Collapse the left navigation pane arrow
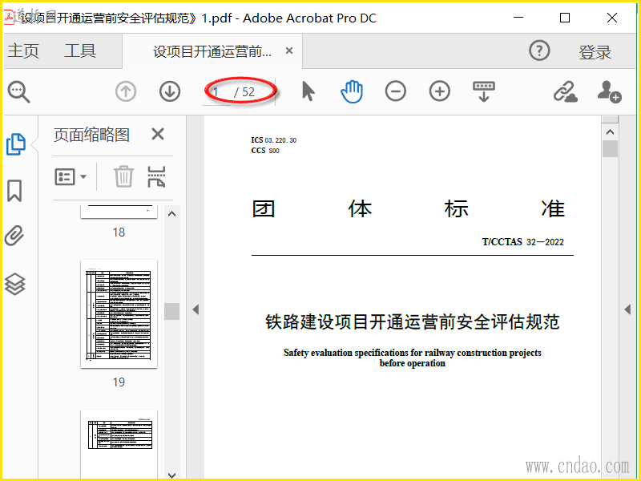641x481 pixels. (x=196, y=309)
